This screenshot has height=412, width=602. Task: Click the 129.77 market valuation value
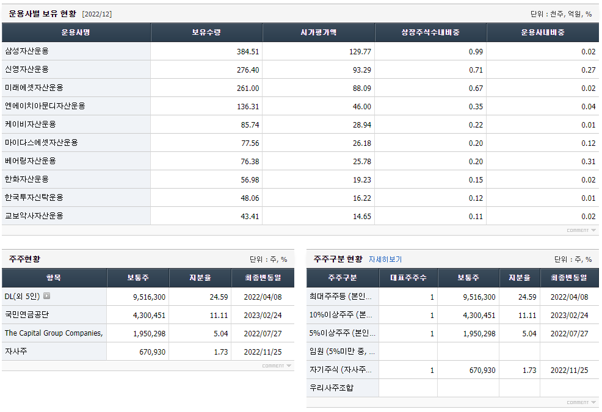click(360, 51)
